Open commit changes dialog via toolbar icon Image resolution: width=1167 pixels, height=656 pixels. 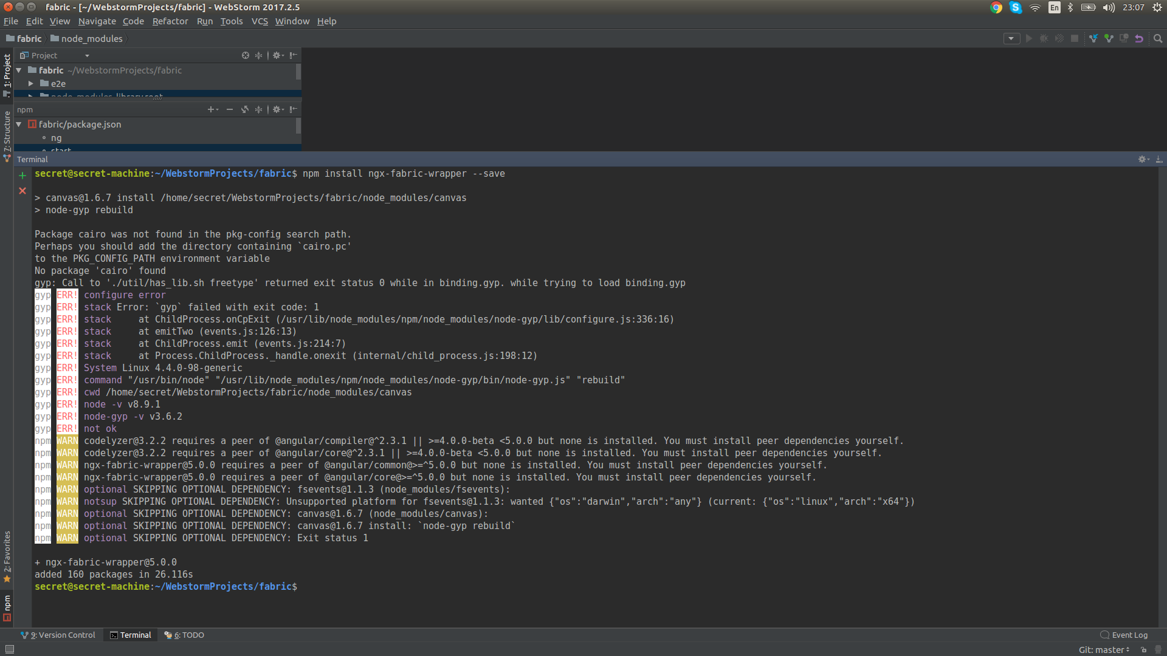pos(1109,38)
